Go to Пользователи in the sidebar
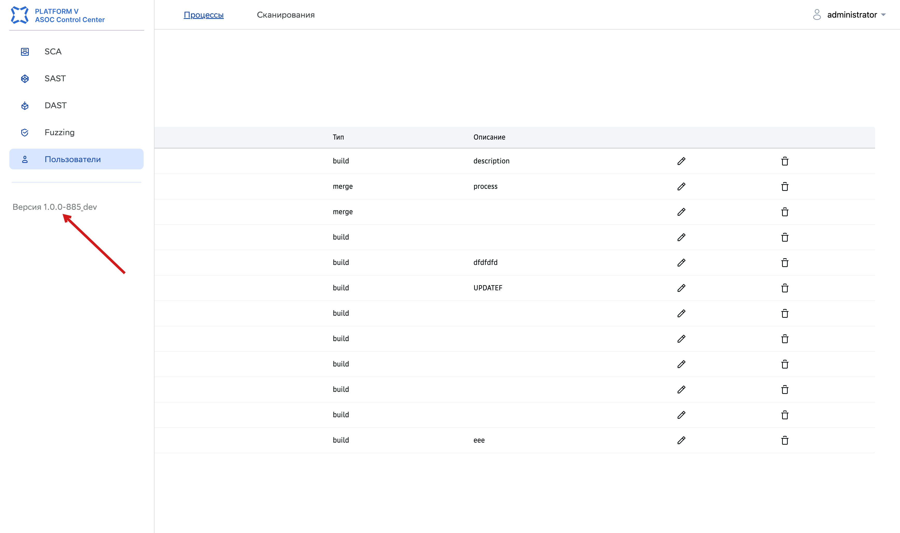This screenshot has width=900, height=533. [76, 159]
